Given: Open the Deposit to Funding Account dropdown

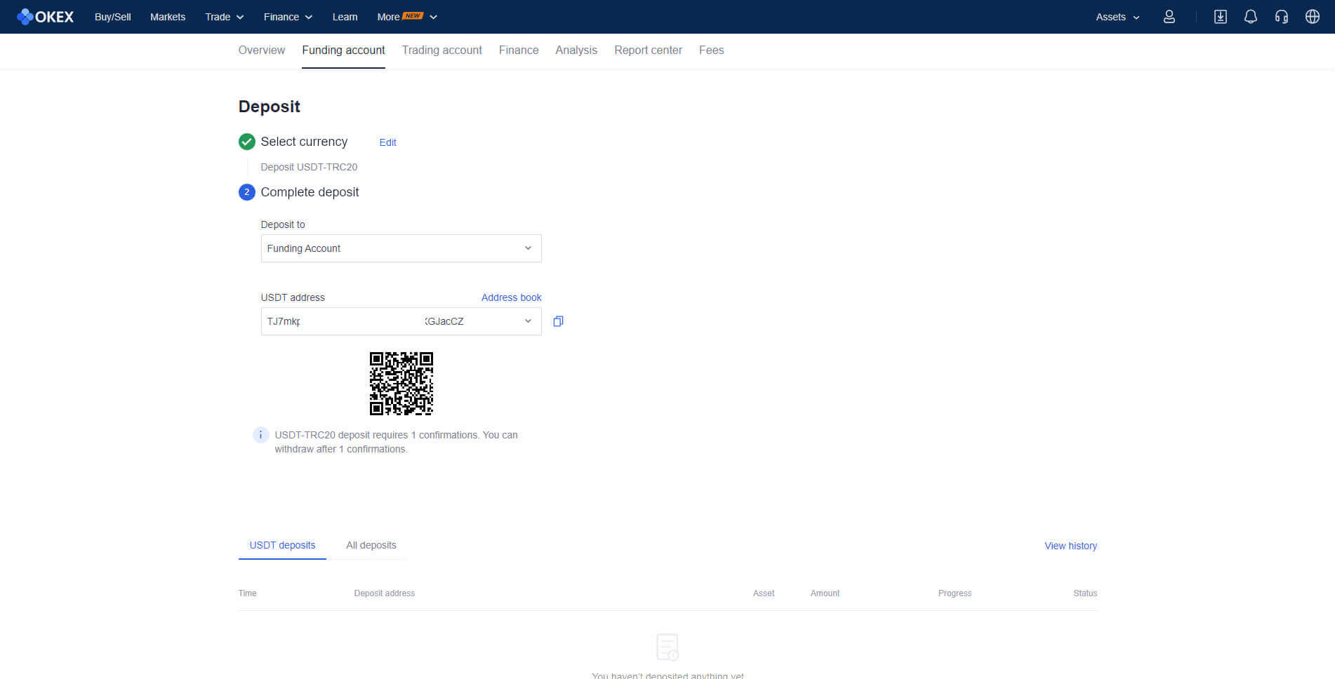Looking at the screenshot, I should 401,248.
